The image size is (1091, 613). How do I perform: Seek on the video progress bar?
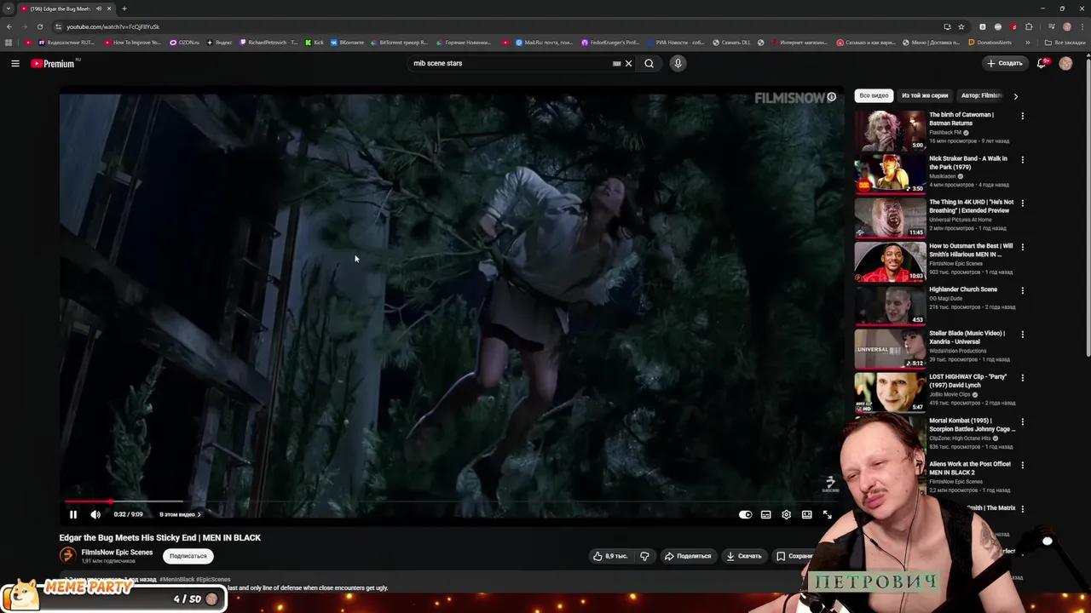click(x=452, y=501)
